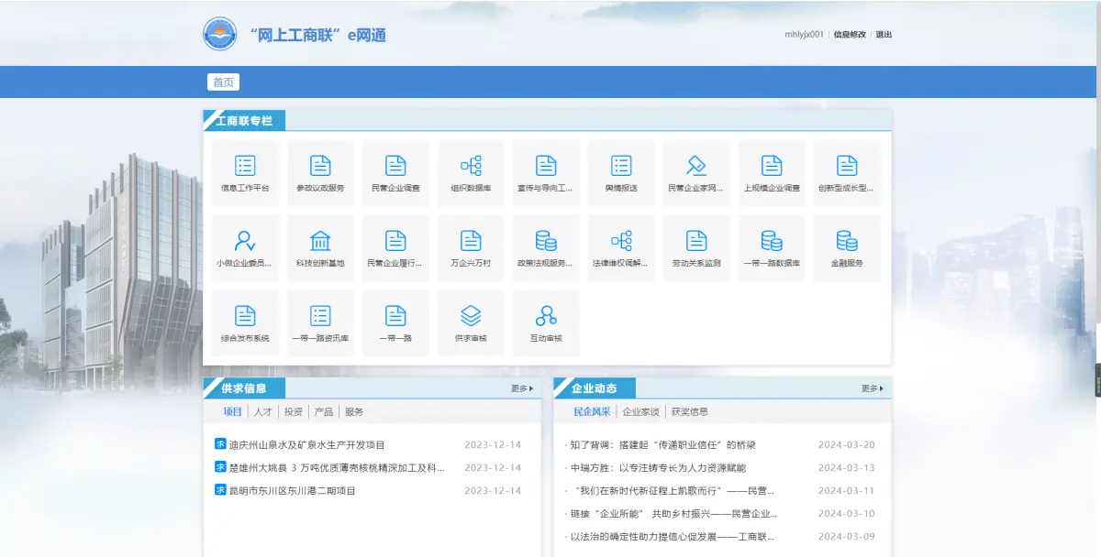Switch to the 人才 tab
Viewport: 1101px width, 557px height.
tap(263, 412)
